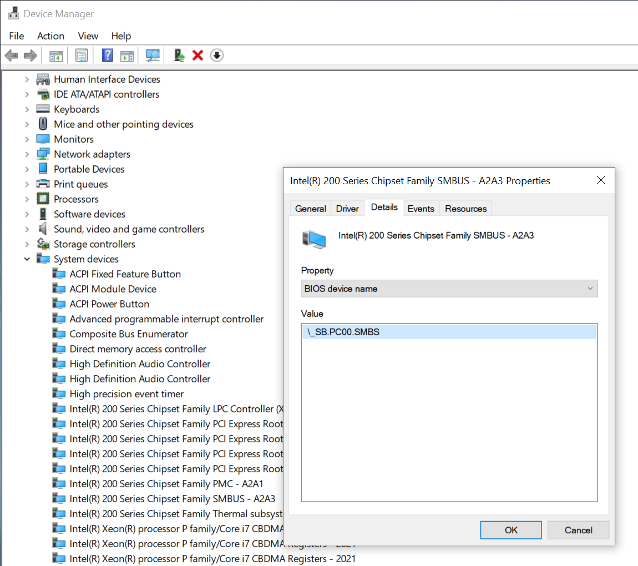
Task: Click the Show/Hide Action Pane icon
Action: pos(128,55)
